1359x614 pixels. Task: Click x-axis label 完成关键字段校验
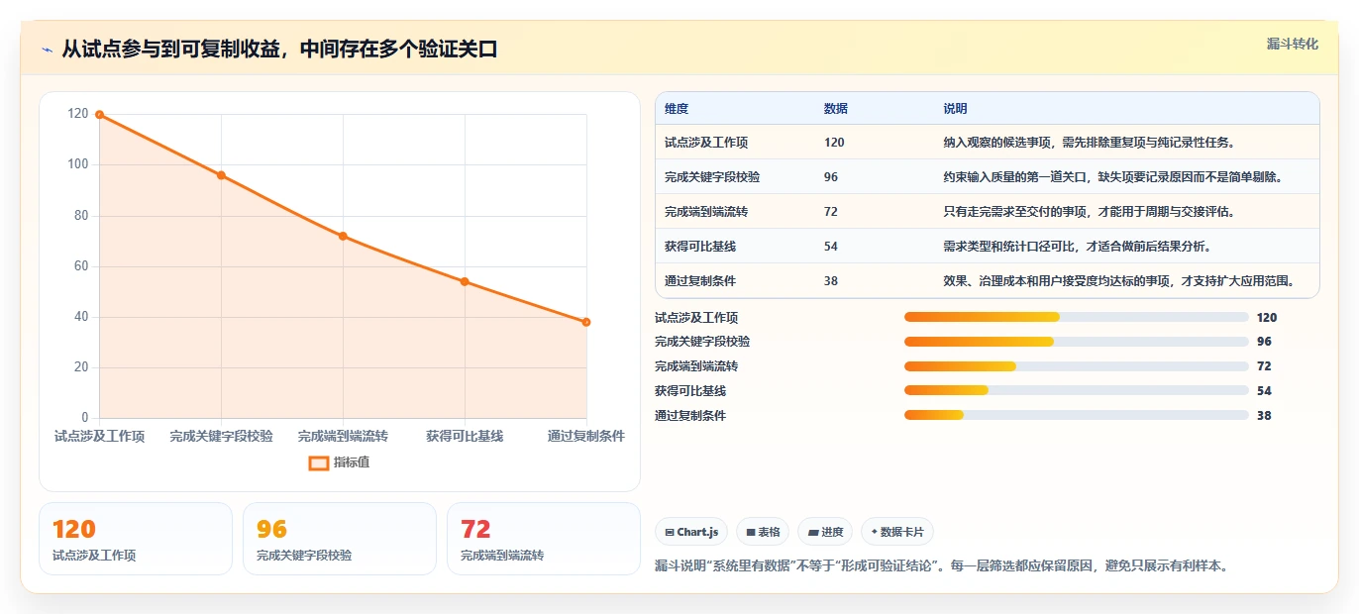[x=221, y=436]
